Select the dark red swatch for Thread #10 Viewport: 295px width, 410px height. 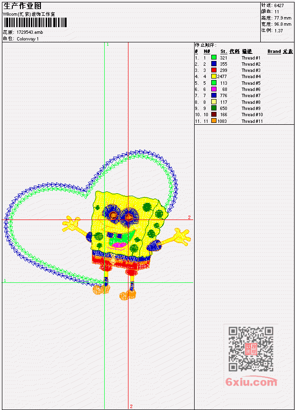[214, 114]
